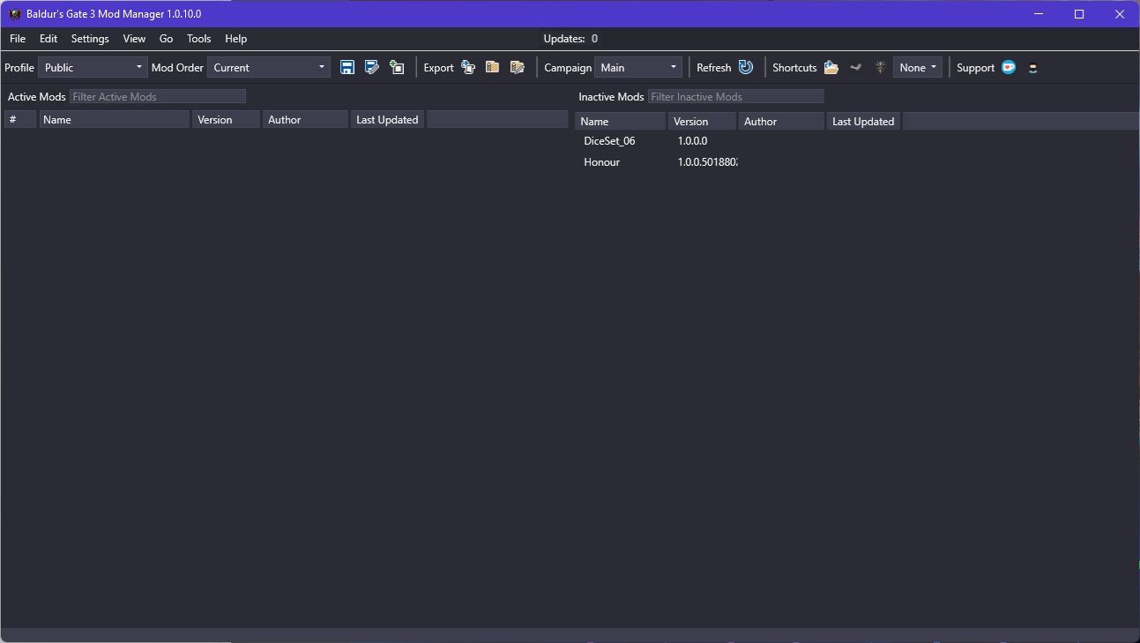Screen dimensions: 1140x643
Task: Open the mods folder shortcut icon
Action: 831,67
